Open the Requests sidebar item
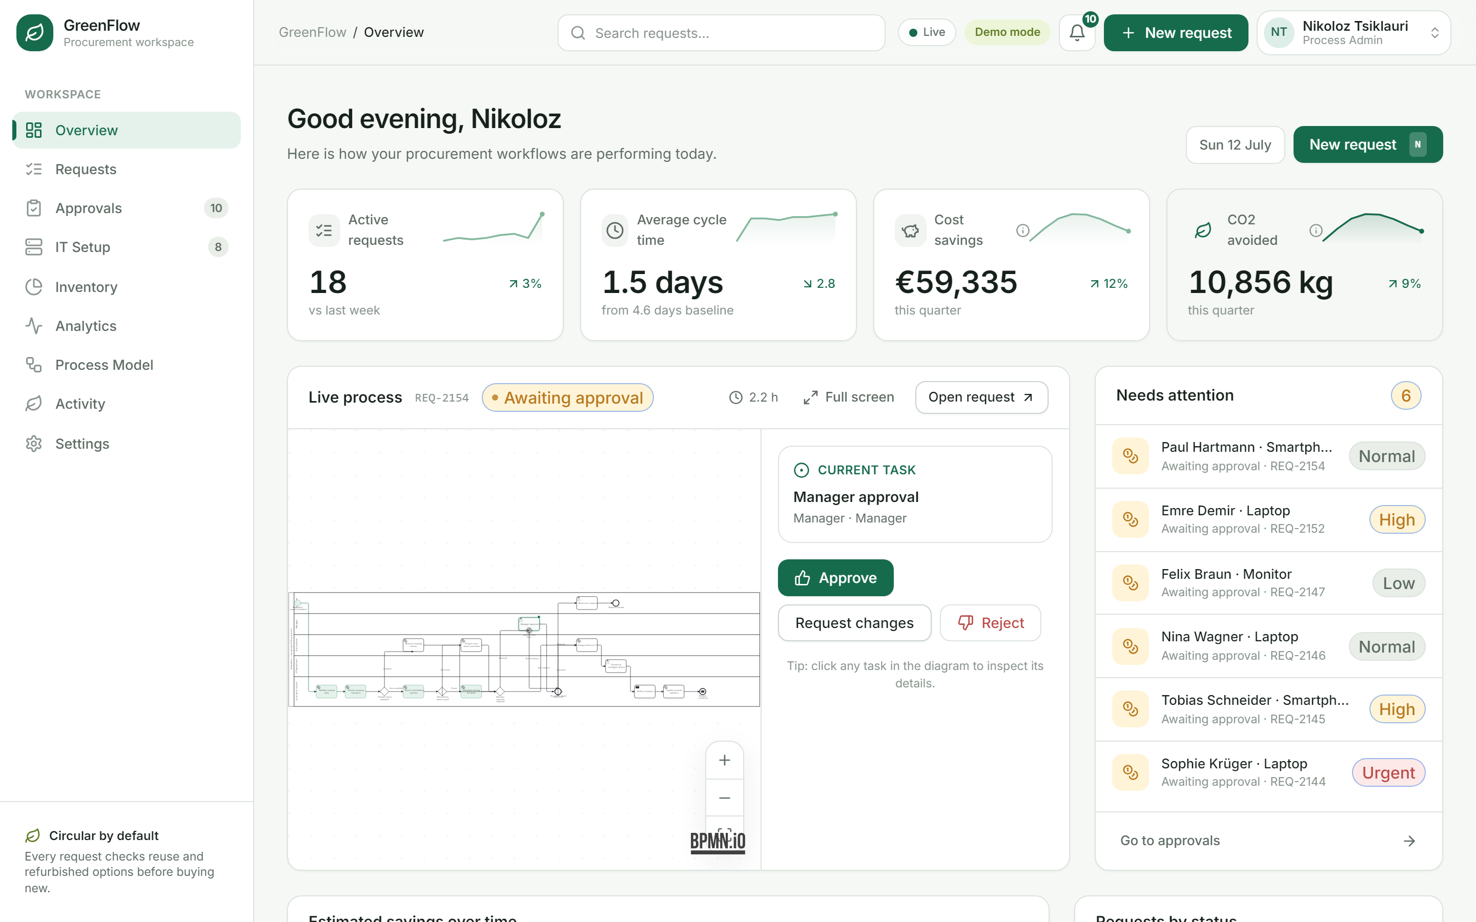 pos(127,169)
